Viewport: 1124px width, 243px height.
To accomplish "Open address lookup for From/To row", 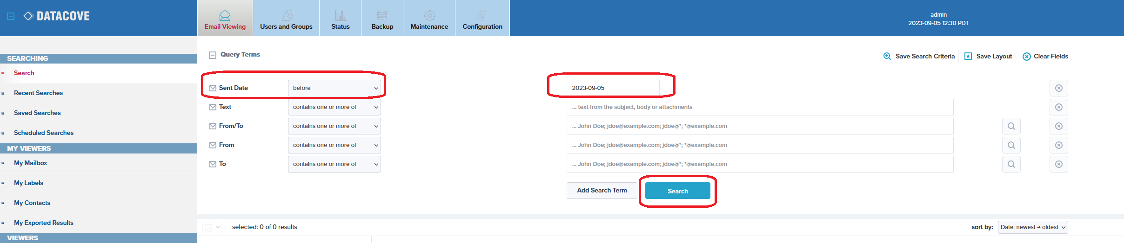I will (x=1011, y=126).
